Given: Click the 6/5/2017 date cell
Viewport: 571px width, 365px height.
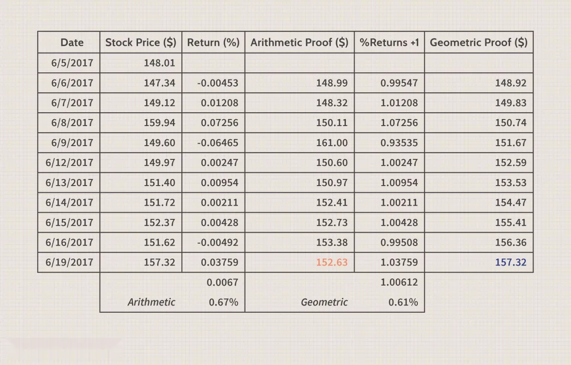Looking at the screenshot, I should click(72, 63).
